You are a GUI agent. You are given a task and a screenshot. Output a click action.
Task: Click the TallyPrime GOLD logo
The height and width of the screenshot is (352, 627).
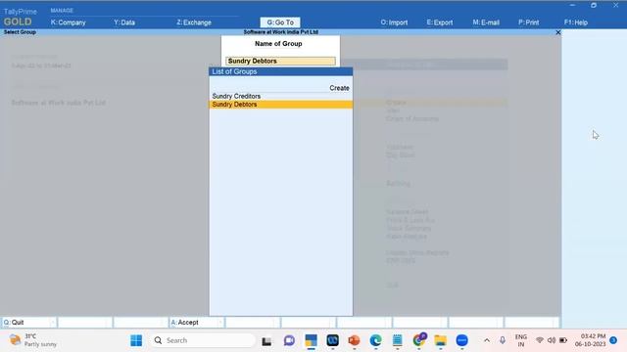click(x=20, y=18)
